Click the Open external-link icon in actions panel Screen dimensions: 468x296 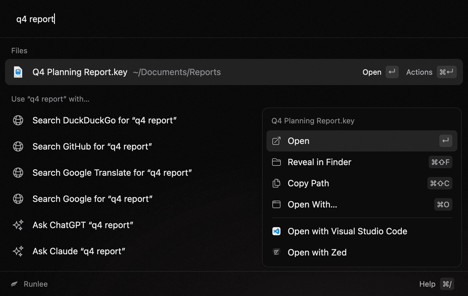click(x=276, y=141)
